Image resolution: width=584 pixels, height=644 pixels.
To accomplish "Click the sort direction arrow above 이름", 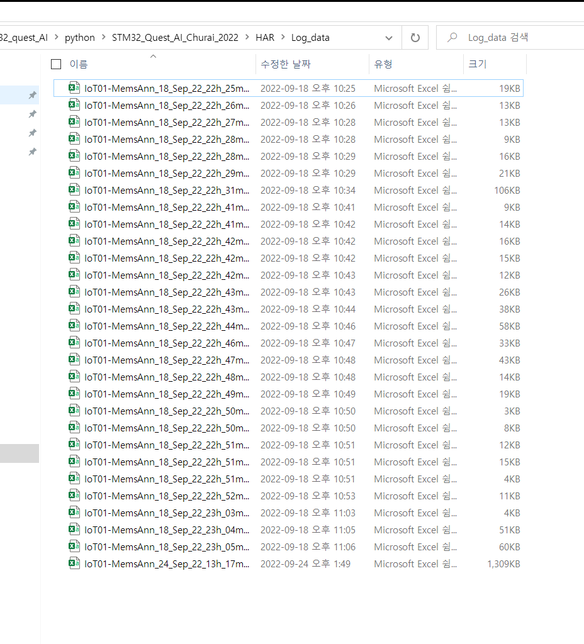I will point(154,56).
